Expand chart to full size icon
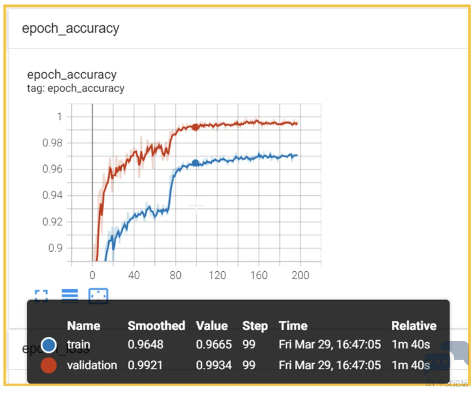Screen dimensions: 474x393 [x=41, y=296]
